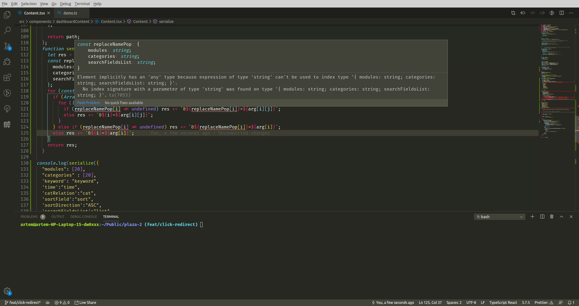Click the TypeScript version '3.7.5'

coord(526,303)
